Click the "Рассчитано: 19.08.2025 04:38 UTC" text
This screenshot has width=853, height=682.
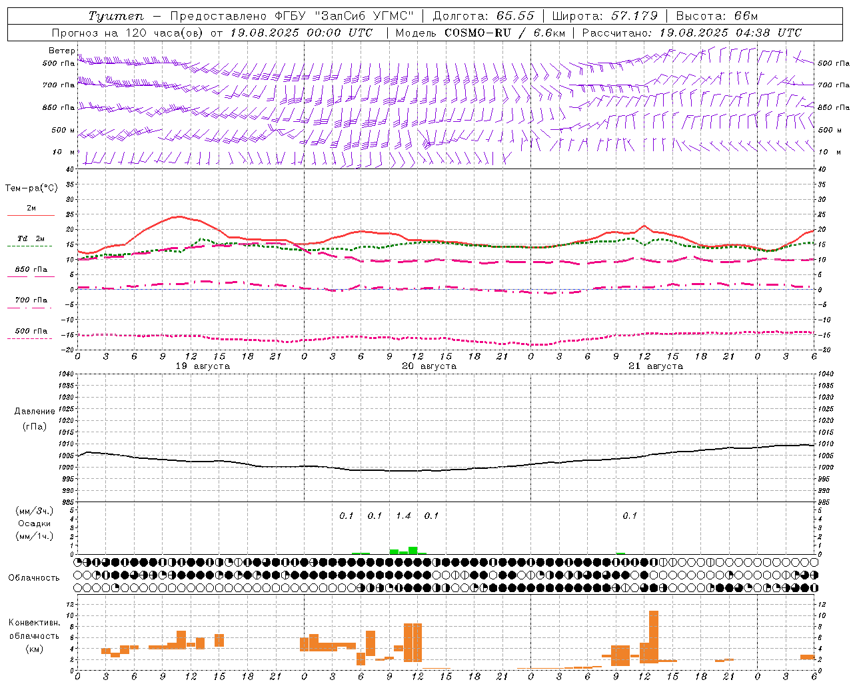tap(692, 33)
